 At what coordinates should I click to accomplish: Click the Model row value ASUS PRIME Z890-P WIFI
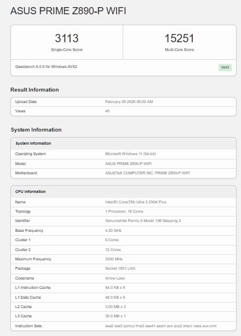pyautogui.click(x=128, y=164)
